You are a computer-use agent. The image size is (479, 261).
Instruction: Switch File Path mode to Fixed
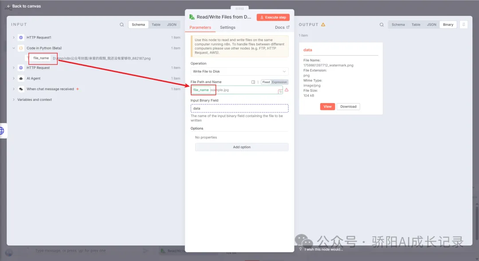coord(266,82)
